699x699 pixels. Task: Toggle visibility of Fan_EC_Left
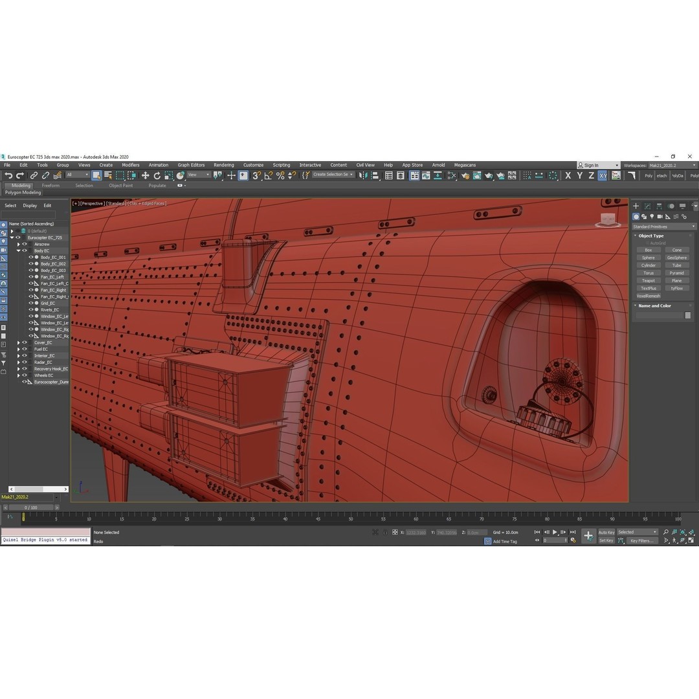coord(31,277)
